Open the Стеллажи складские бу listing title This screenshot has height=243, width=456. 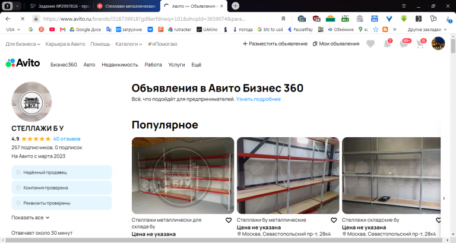pos(370,220)
